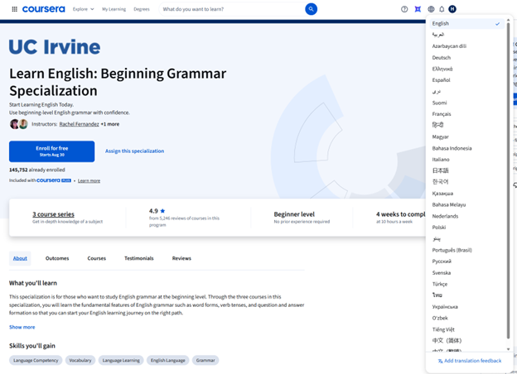This screenshot has width=517, height=374.
Task: Focus the 'What do you want to learn?' search field
Action: pyautogui.click(x=233, y=9)
